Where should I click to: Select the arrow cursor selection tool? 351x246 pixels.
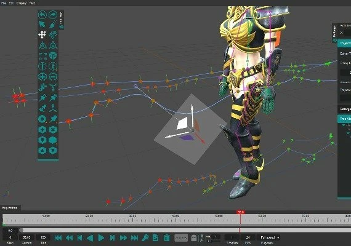point(42,25)
